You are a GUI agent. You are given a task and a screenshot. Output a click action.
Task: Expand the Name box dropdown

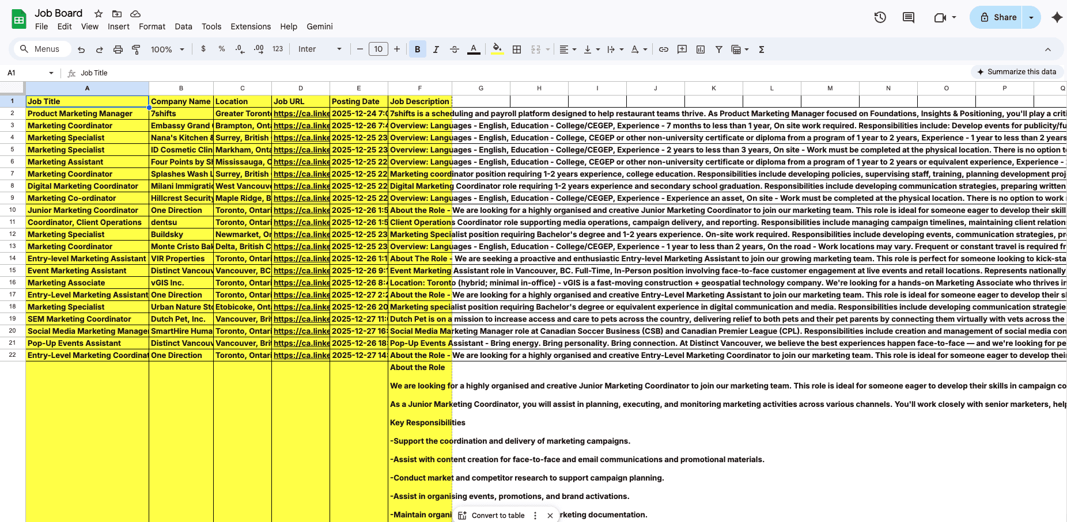pyautogui.click(x=51, y=73)
